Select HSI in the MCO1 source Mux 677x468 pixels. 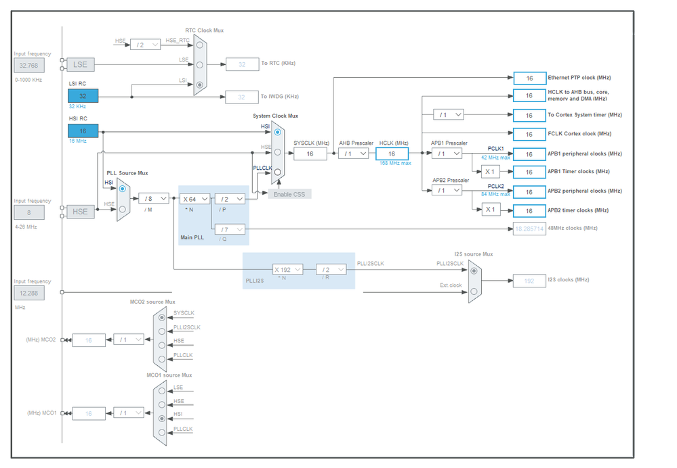162,419
